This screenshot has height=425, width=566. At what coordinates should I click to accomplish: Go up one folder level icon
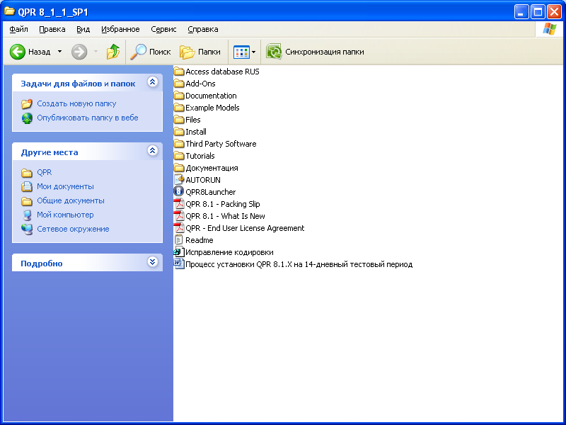point(113,52)
